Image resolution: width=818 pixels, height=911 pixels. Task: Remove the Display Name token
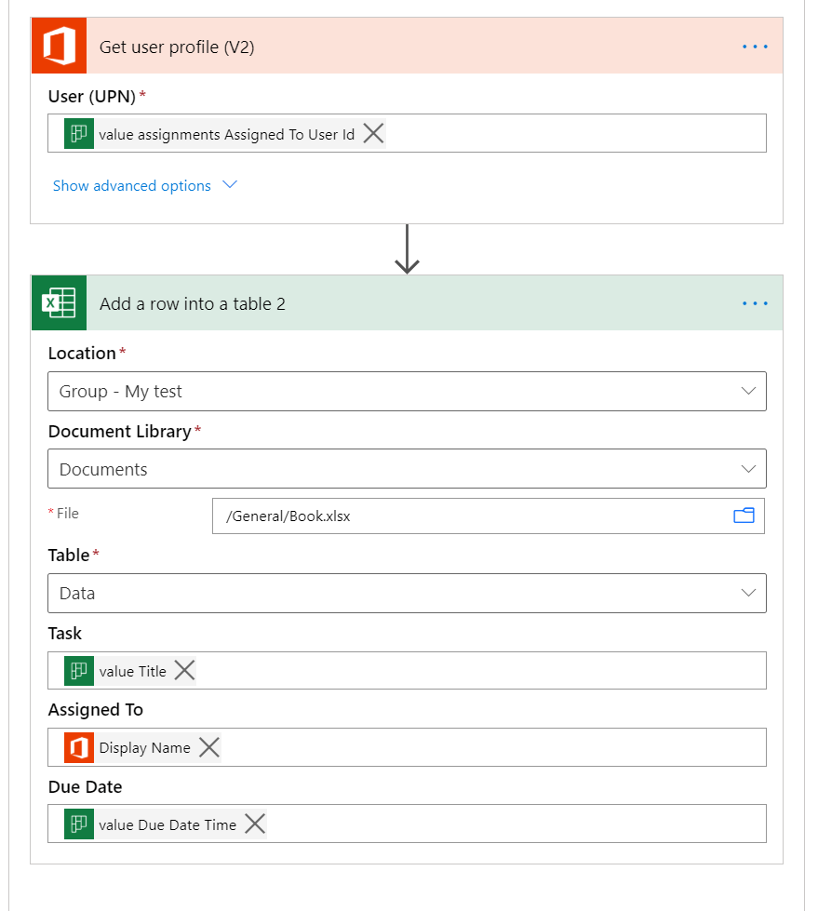(x=209, y=747)
